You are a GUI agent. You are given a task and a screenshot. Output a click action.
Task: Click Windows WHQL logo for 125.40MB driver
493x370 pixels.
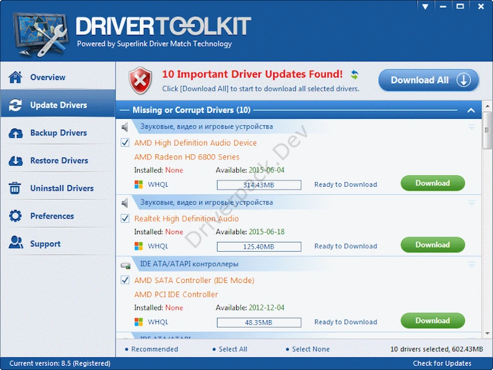click(x=139, y=246)
